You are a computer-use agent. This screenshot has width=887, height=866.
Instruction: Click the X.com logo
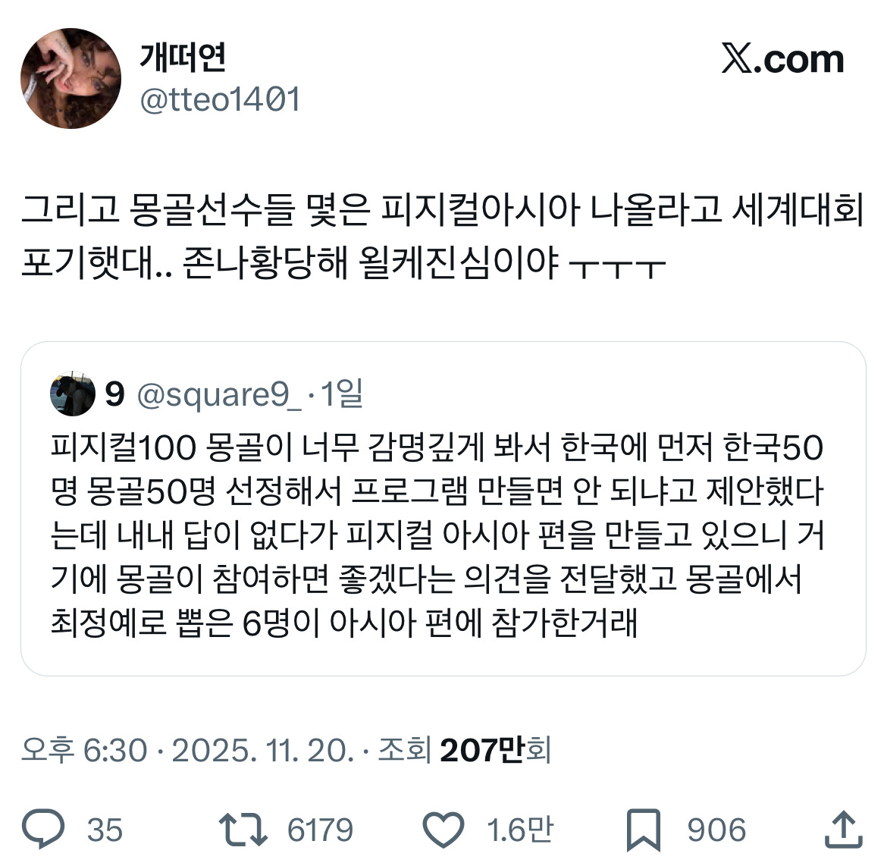click(782, 59)
